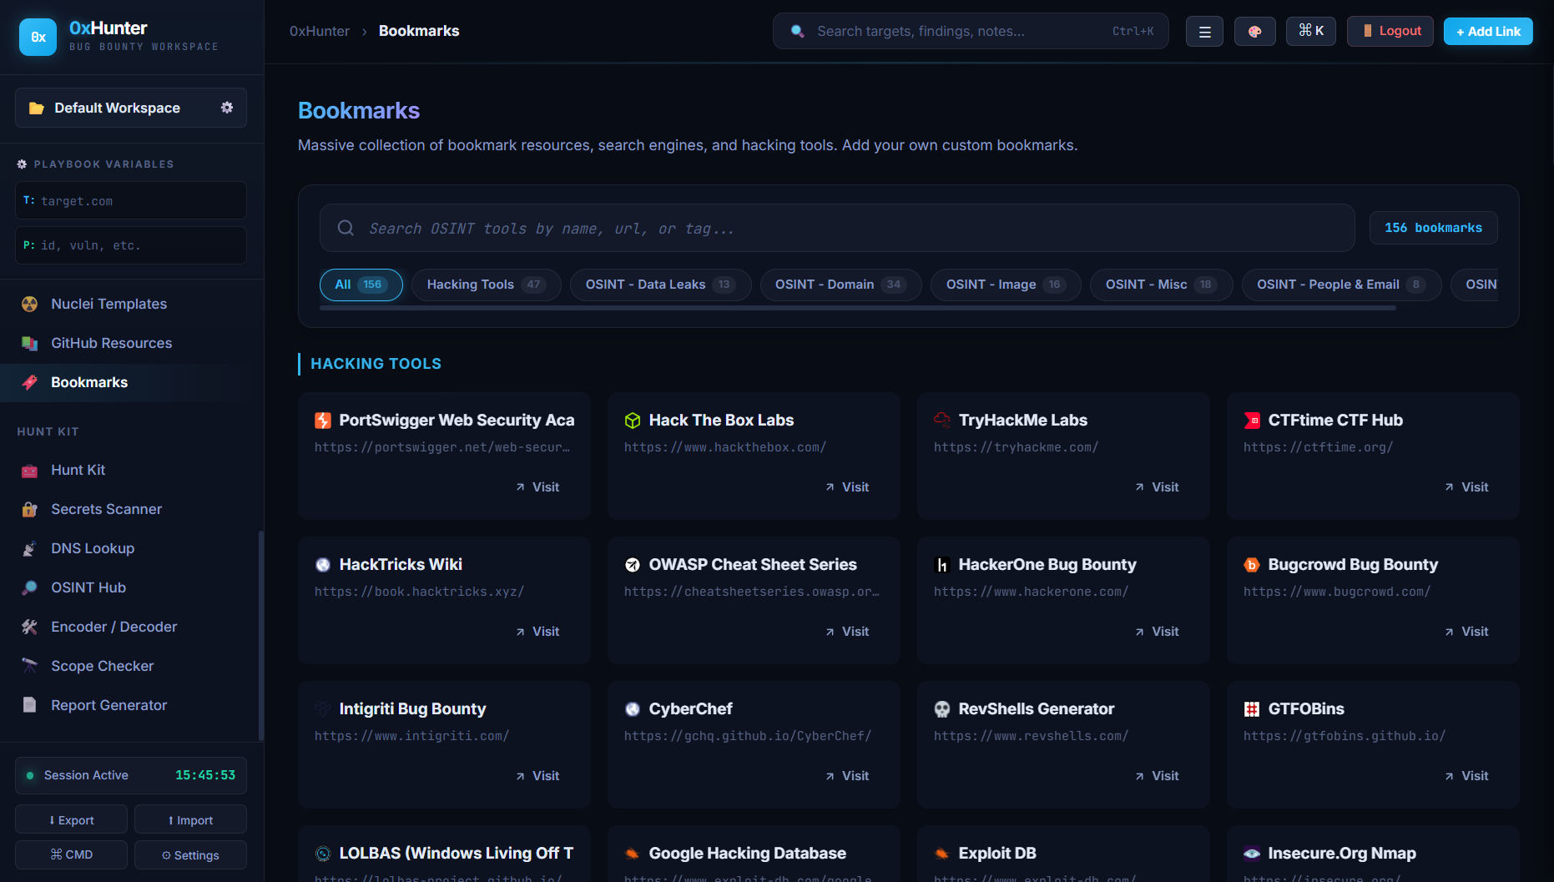Click the P: parameter variable field
This screenshot has width=1554, height=882.
pos(131,245)
